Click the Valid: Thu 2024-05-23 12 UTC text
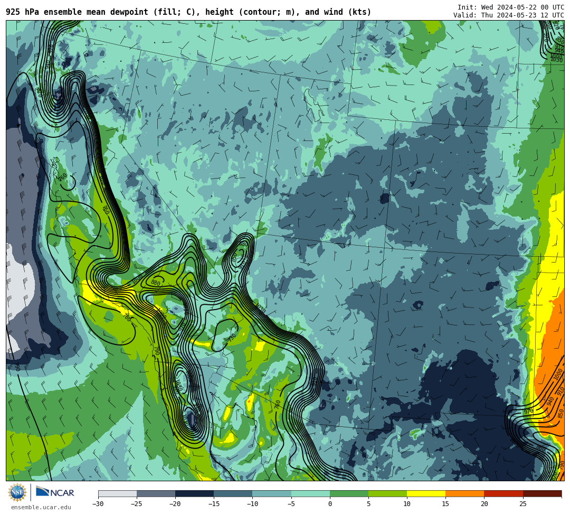 pos(509,15)
